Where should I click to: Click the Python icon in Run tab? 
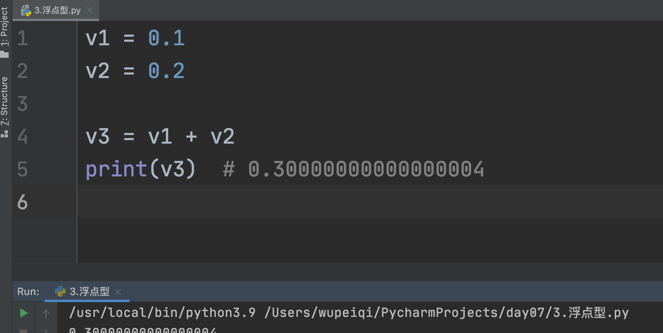[60, 292]
